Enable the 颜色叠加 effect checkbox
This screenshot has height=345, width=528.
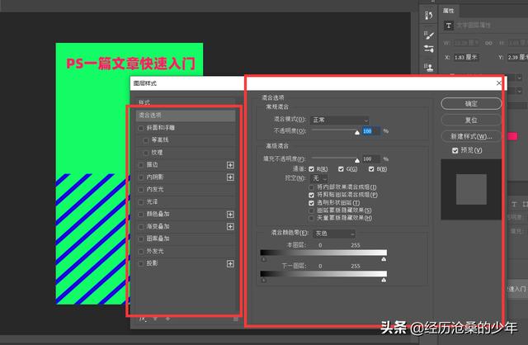coord(141,215)
